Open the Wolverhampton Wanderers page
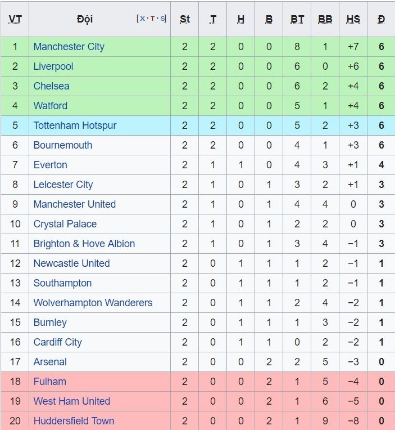The height and width of the screenshot is (430, 395). coord(93,303)
